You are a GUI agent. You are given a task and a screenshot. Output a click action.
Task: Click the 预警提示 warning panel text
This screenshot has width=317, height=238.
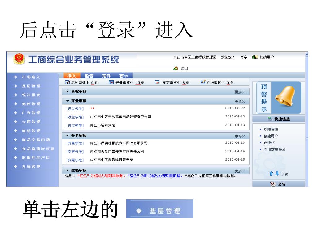[264, 98]
